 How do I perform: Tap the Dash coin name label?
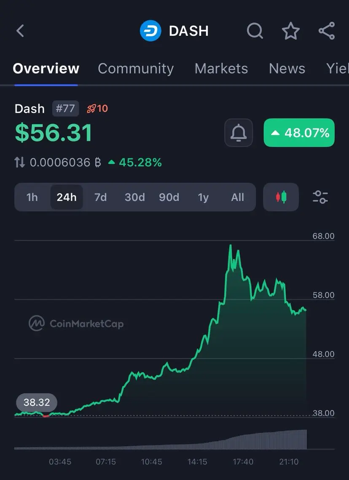[30, 109]
